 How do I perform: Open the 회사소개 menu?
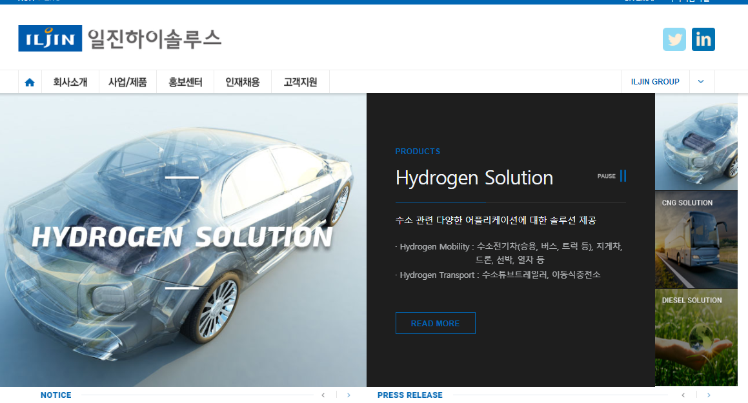70,82
